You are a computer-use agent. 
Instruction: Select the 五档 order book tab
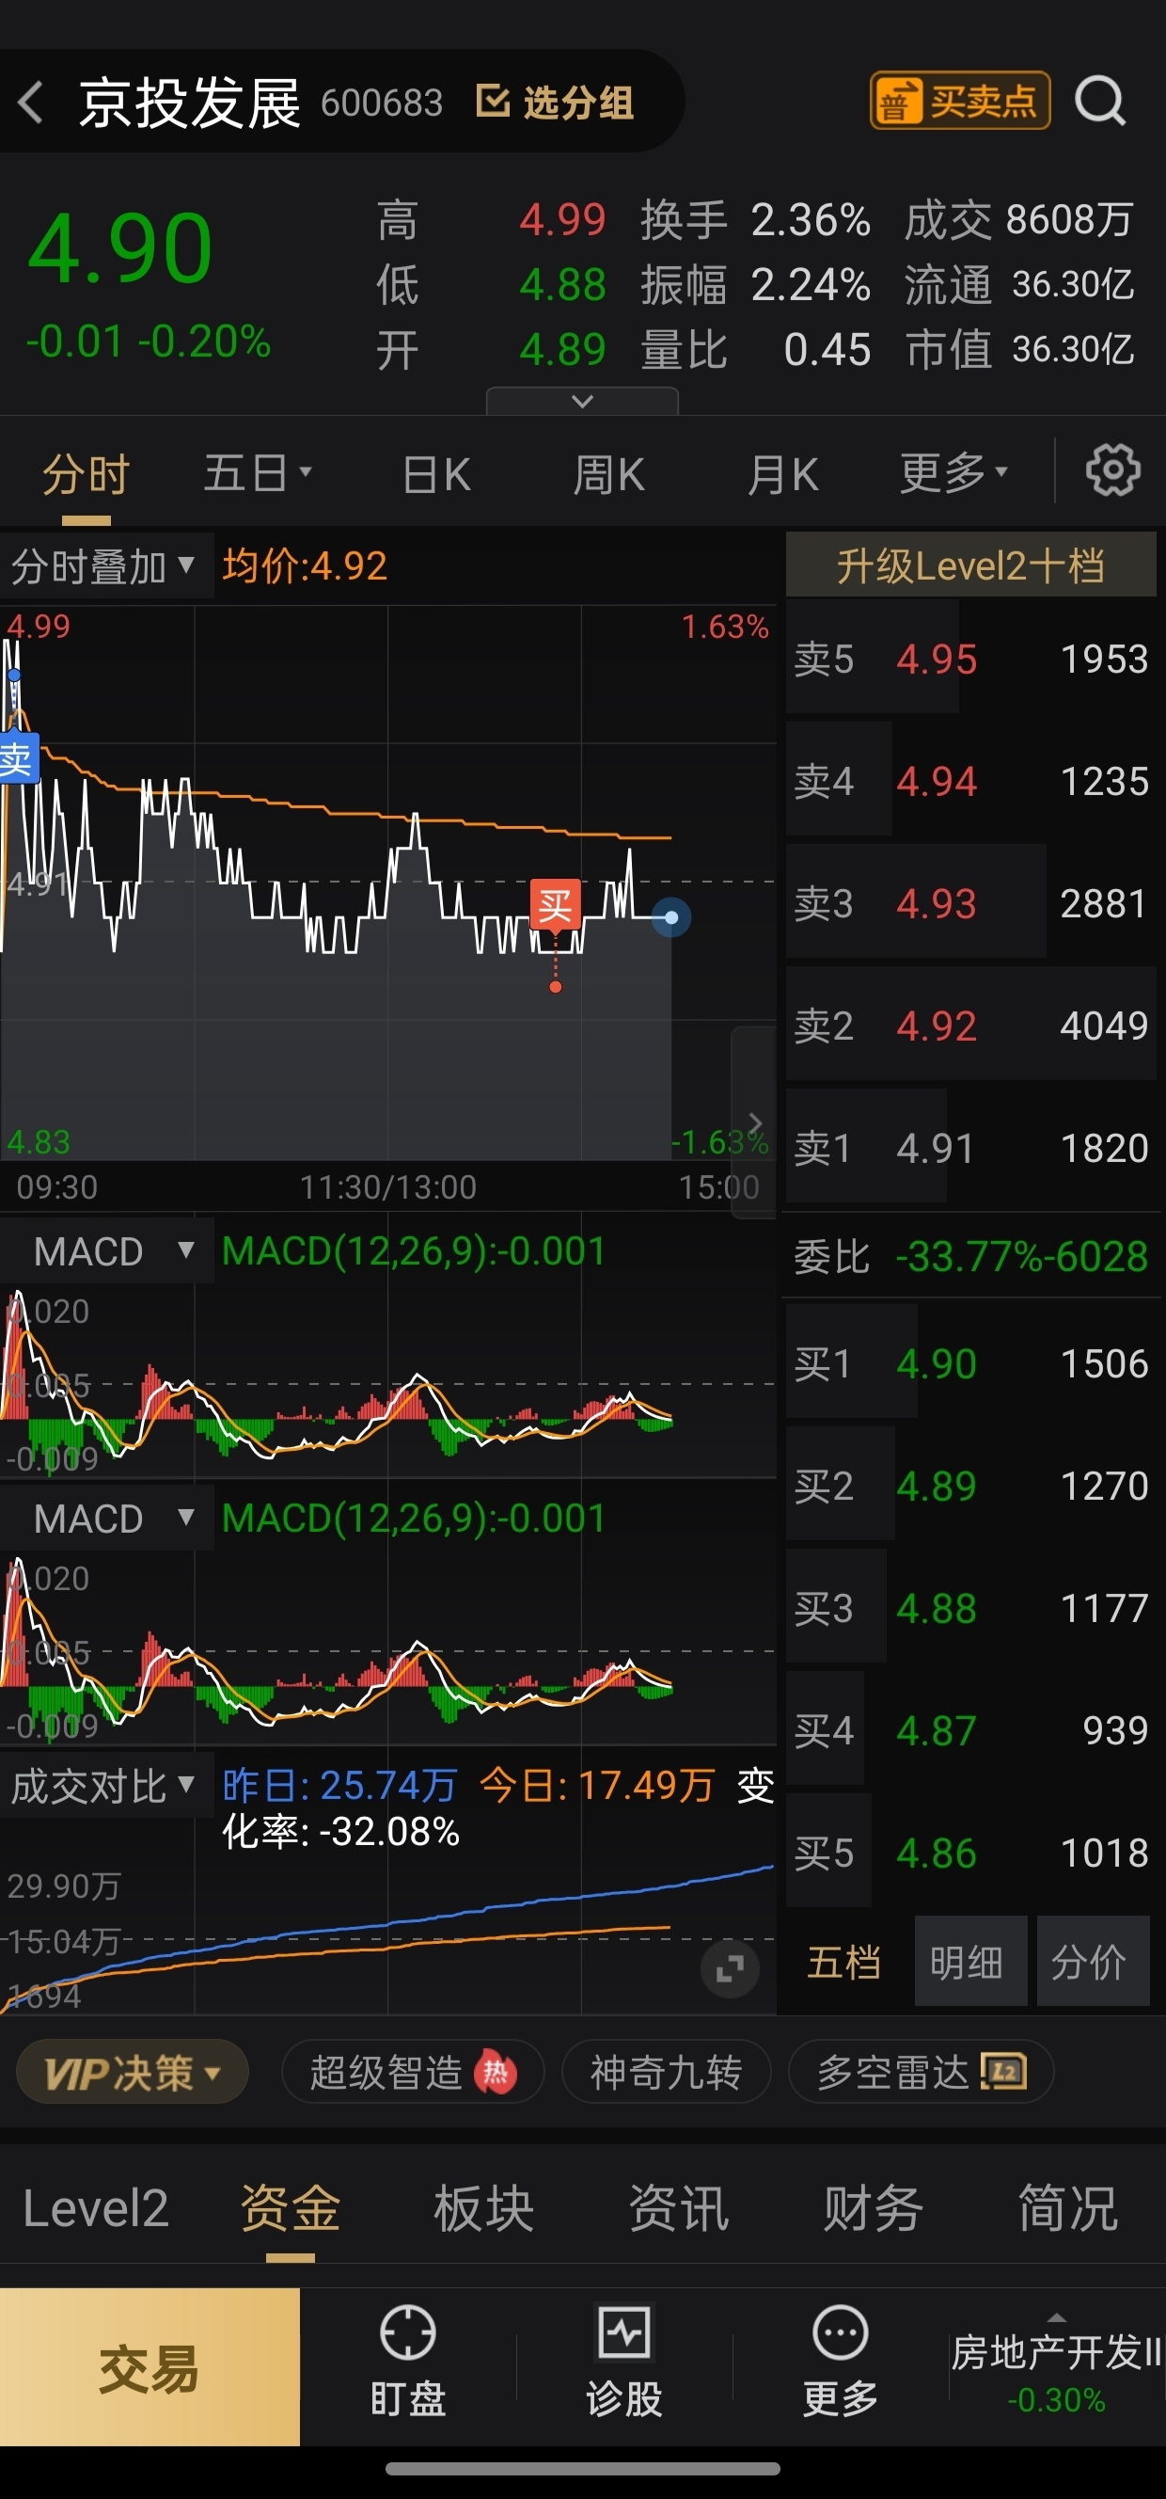pos(844,1962)
